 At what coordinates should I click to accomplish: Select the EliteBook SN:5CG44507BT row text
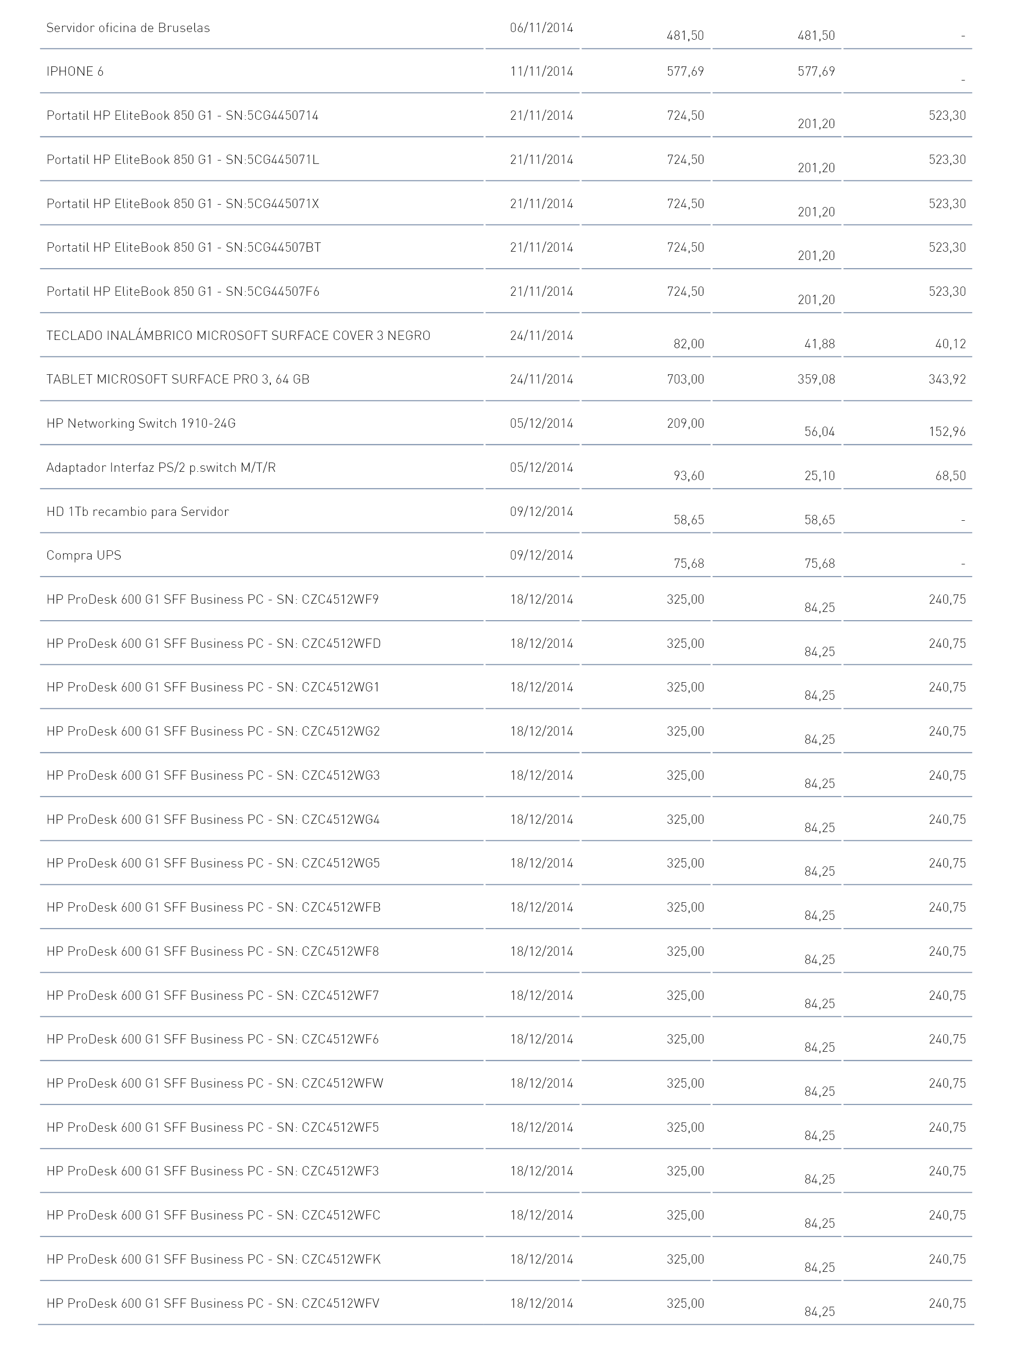point(183,248)
